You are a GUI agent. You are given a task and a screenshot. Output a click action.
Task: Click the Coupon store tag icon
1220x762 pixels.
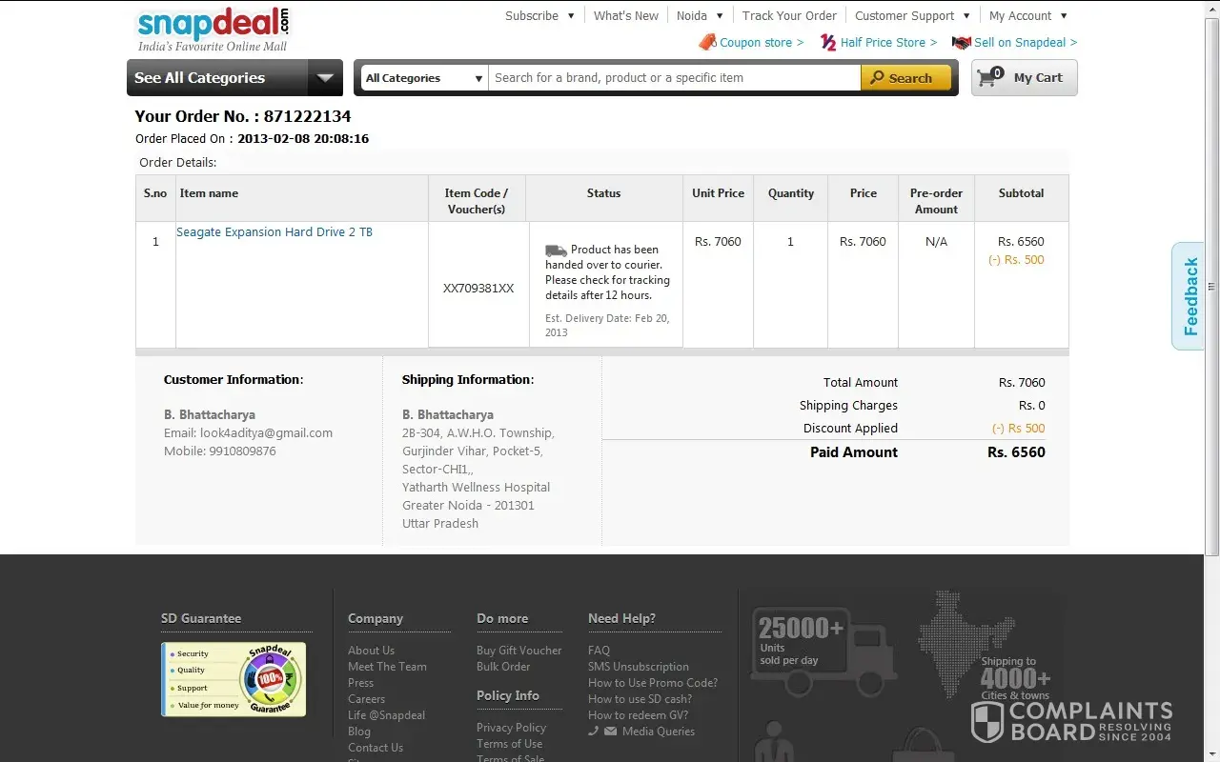707,42
